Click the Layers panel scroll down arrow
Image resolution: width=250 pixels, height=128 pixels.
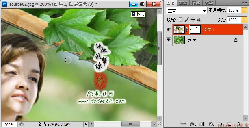click(x=246, y=118)
